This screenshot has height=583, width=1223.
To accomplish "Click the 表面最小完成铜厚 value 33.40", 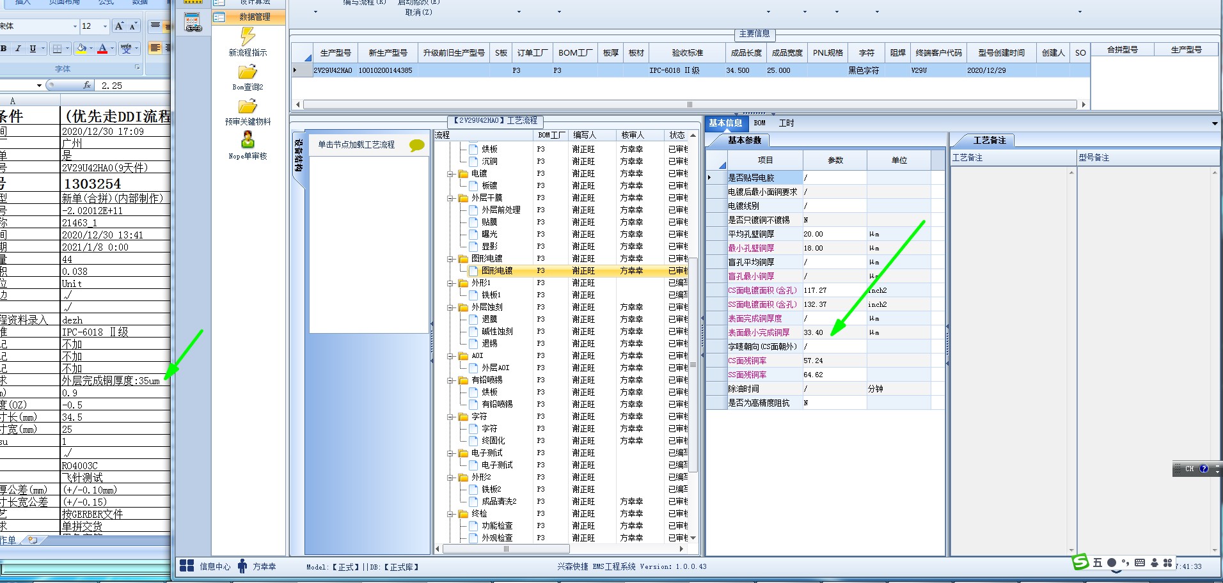I will (x=835, y=332).
